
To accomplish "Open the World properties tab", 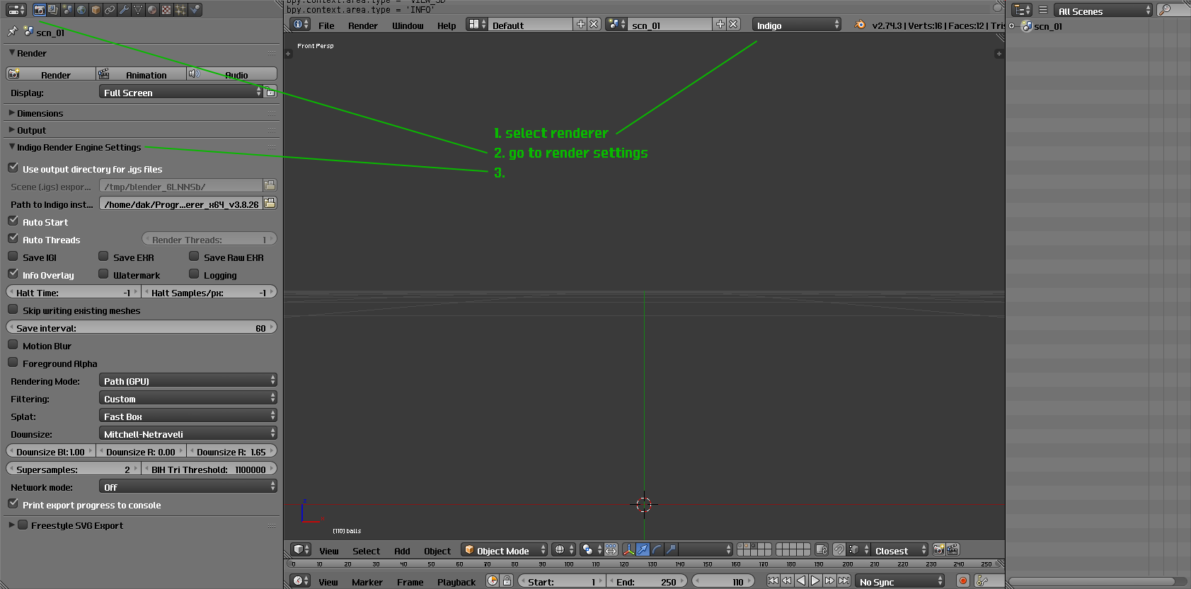I will point(81,10).
